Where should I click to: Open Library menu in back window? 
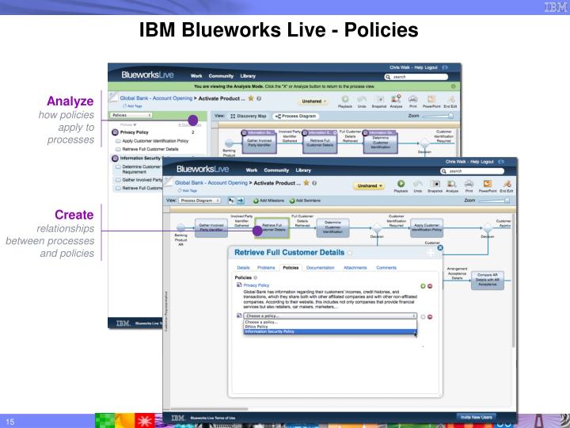point(248,76)
